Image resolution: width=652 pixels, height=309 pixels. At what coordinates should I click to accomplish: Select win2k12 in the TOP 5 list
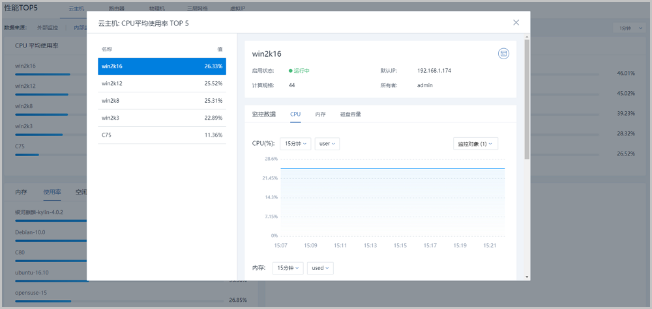(162, 83)
